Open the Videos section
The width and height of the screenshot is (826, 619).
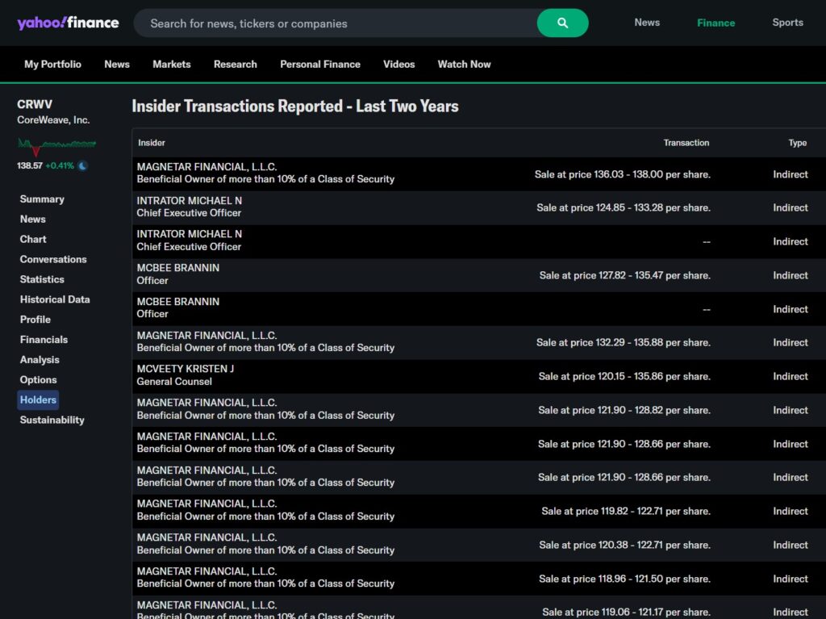coord(399,65)
